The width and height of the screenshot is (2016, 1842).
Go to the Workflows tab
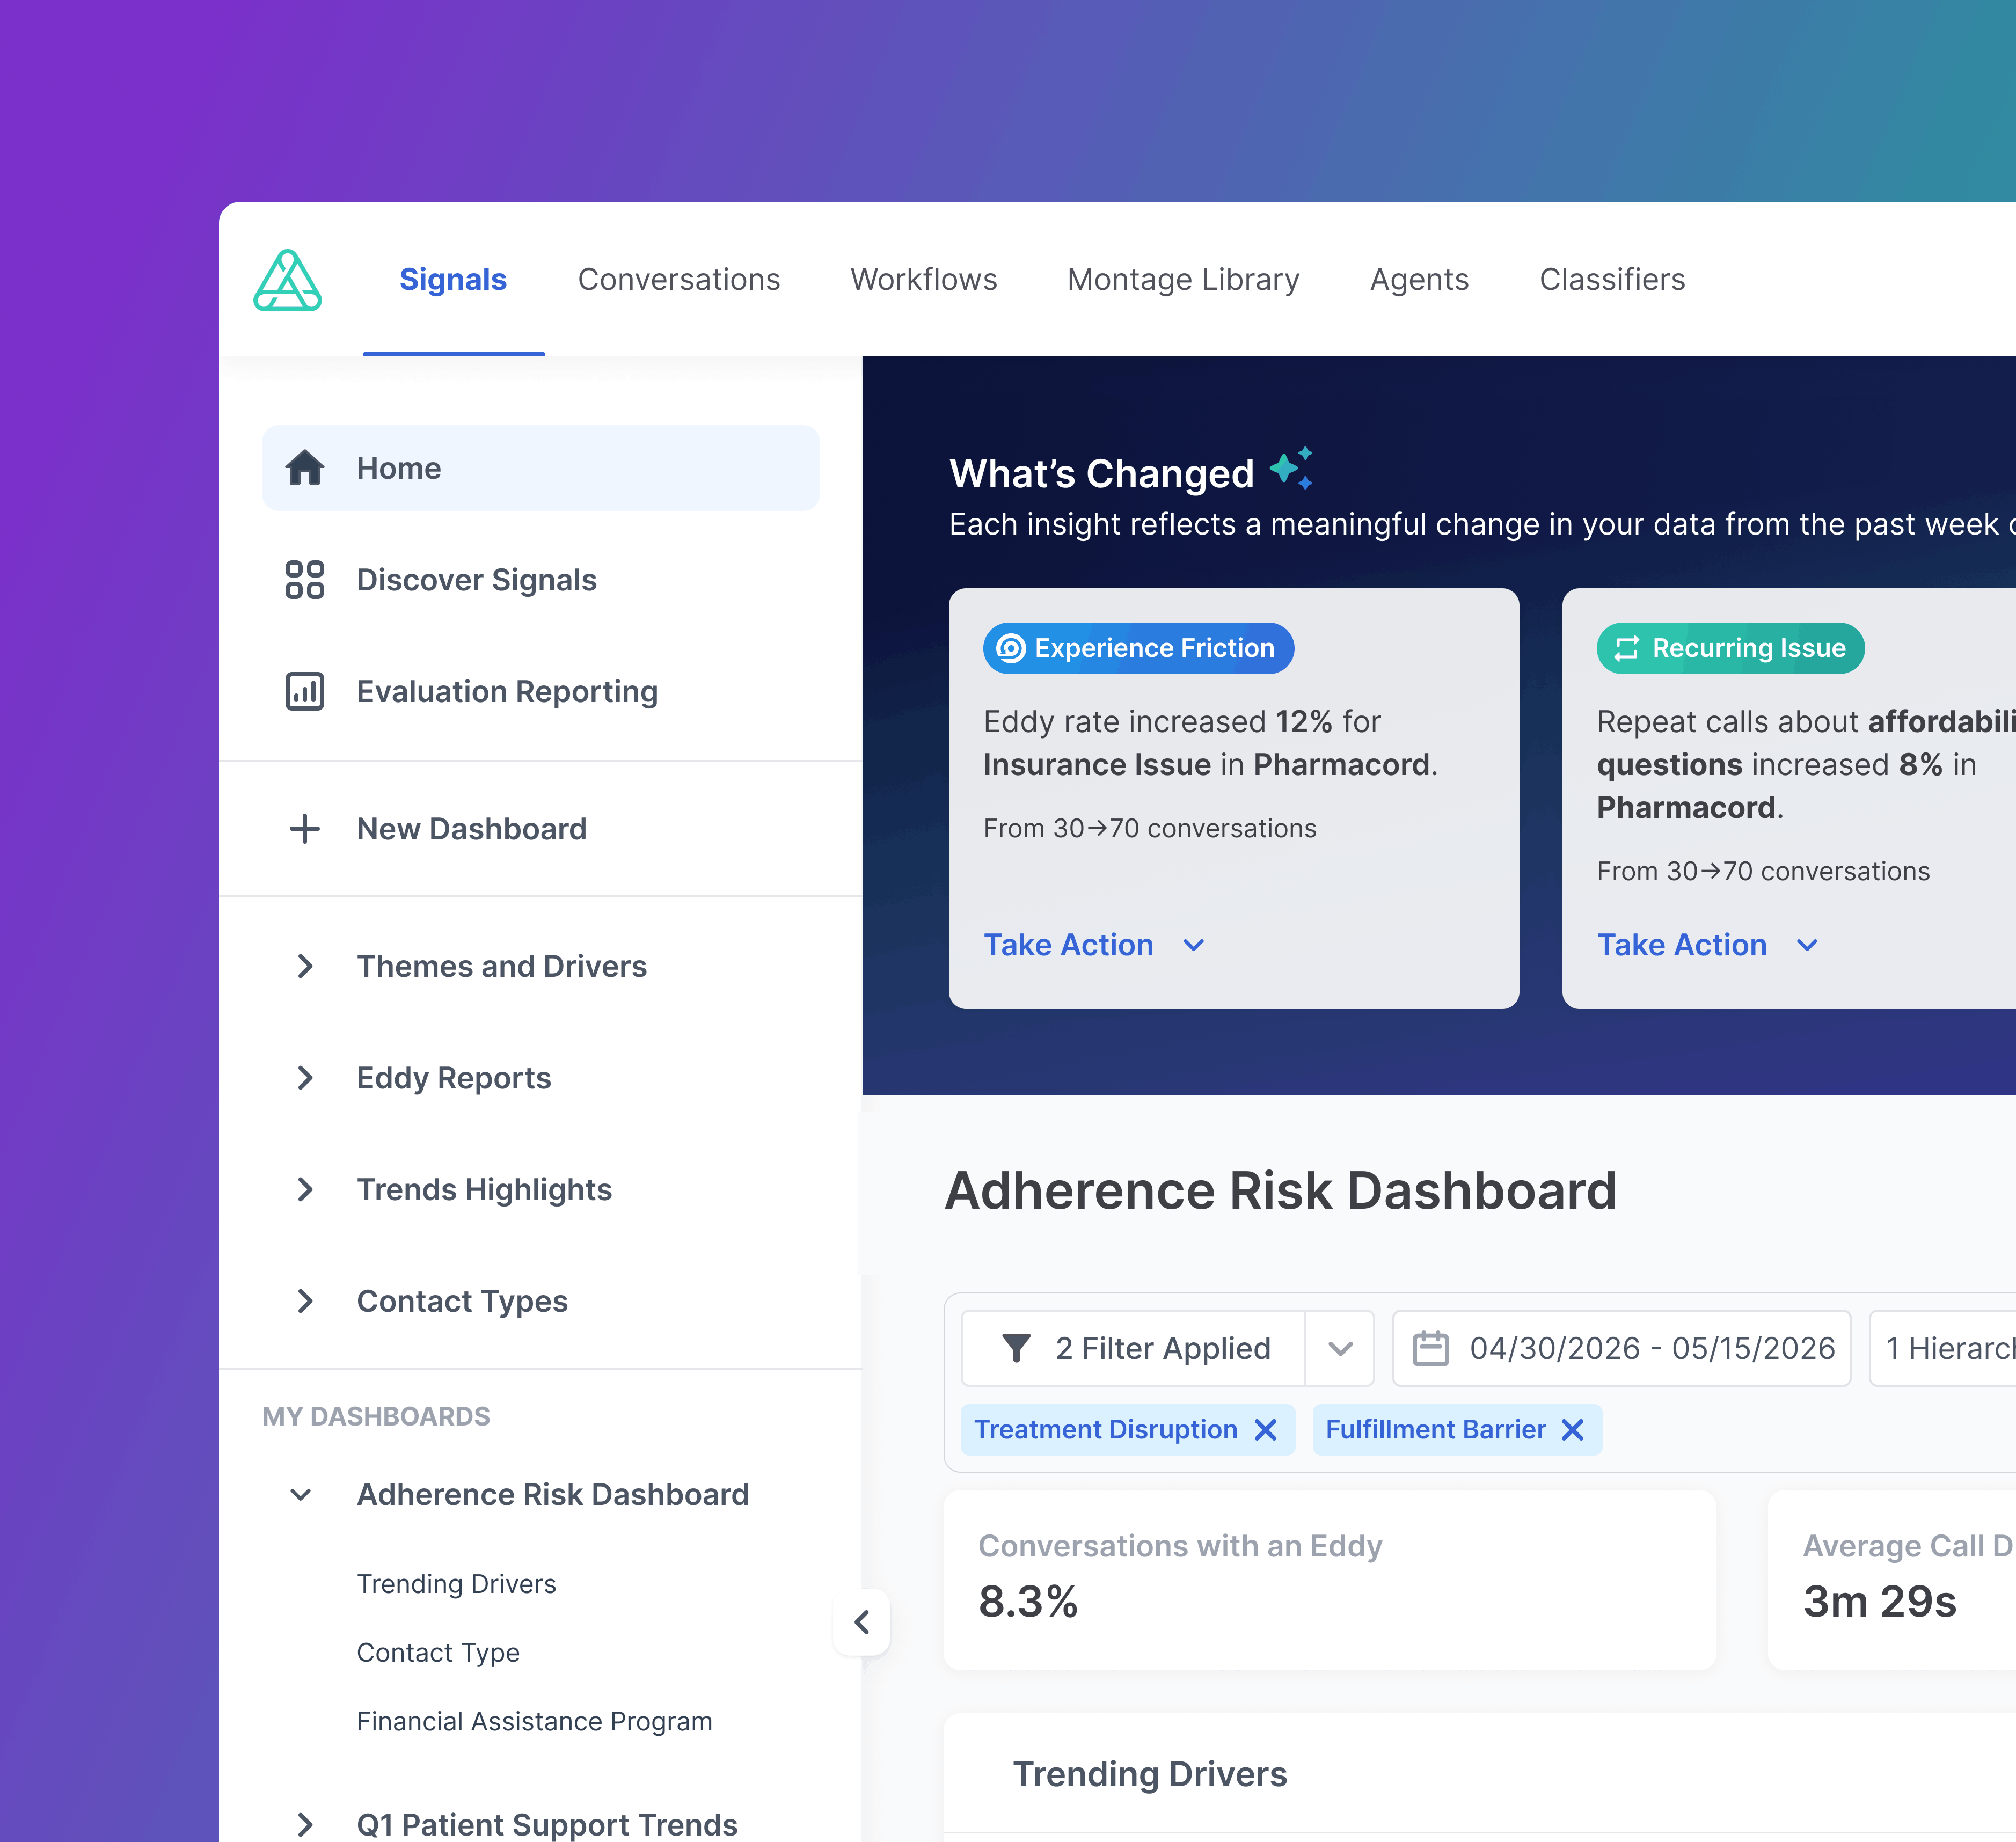[924, 279]
